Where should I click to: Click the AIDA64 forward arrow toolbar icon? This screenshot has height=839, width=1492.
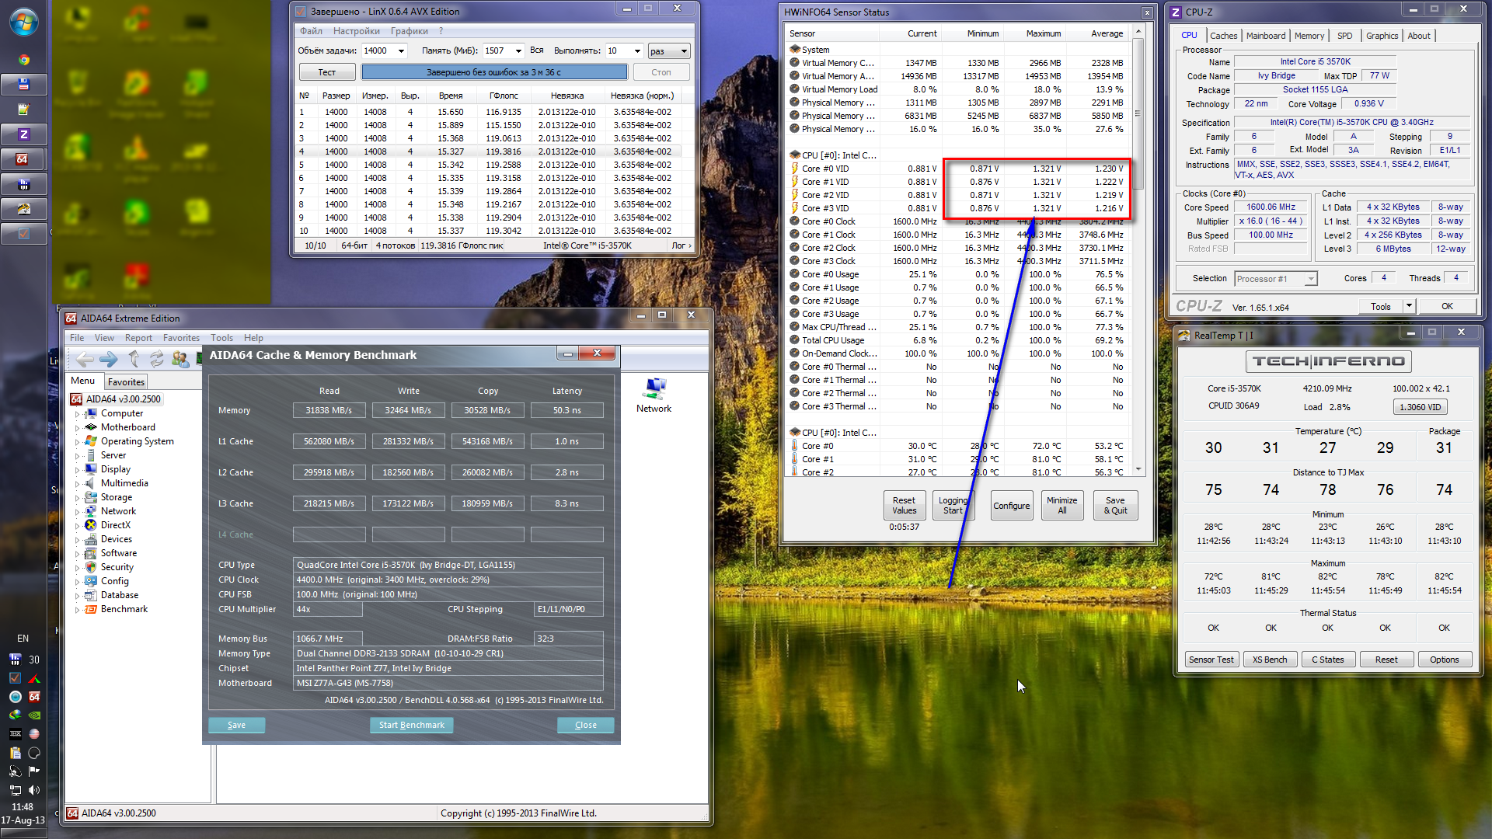tap(109, 359)
